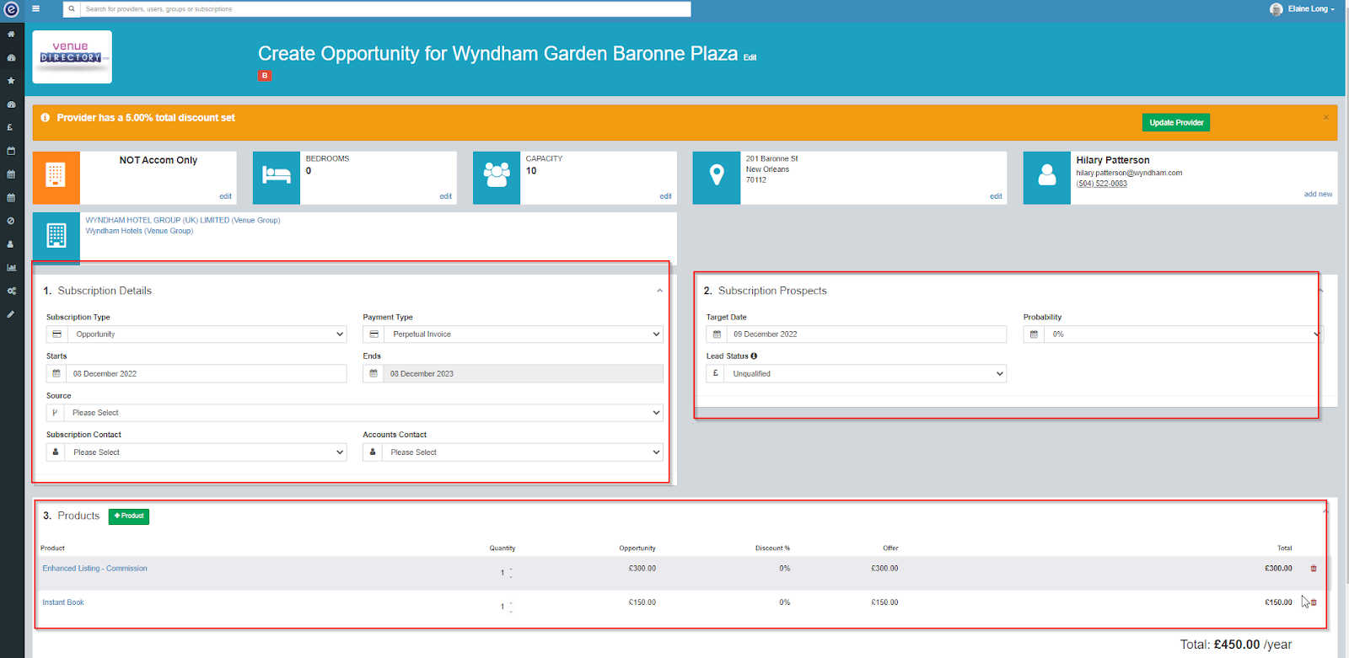The height and width of the screenshot is (658, 1349).
Task: Click the Venue Directory logo thumbnail
Action: (72, 56)
